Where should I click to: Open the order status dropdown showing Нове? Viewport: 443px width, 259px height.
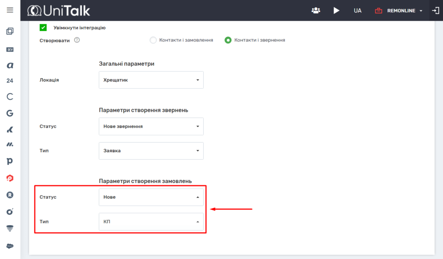151,197
